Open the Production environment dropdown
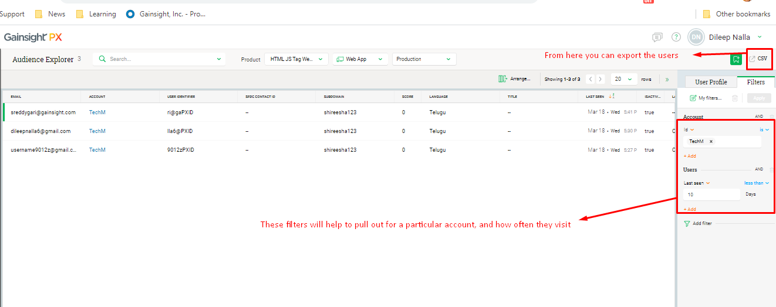The height and width of the screenshot is (307, 776). coord(424,59)
